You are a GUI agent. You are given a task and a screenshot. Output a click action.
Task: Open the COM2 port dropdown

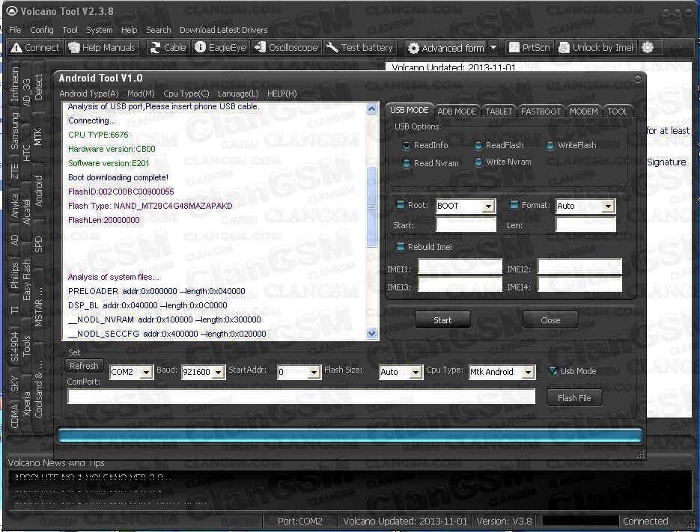(146, 372)
